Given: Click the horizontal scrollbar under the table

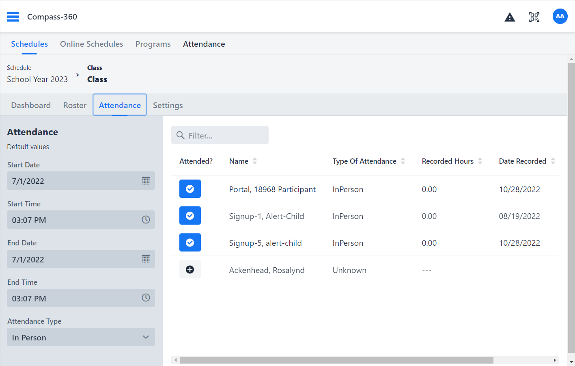Looking at the screenshot, I should [336, 360].
